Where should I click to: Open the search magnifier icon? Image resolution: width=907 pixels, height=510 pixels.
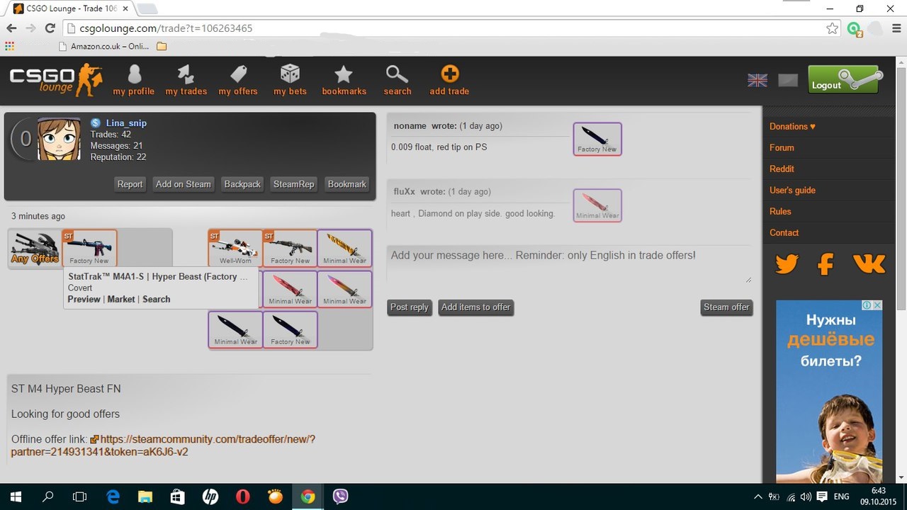[397, 74]
